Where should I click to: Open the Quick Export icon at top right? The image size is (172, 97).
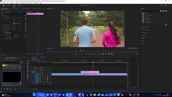point(166,5)
